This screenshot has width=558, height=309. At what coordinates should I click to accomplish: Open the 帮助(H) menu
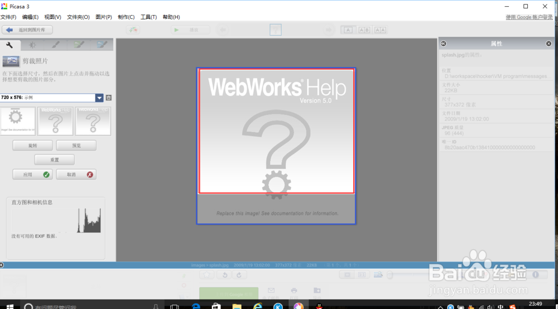171,17
